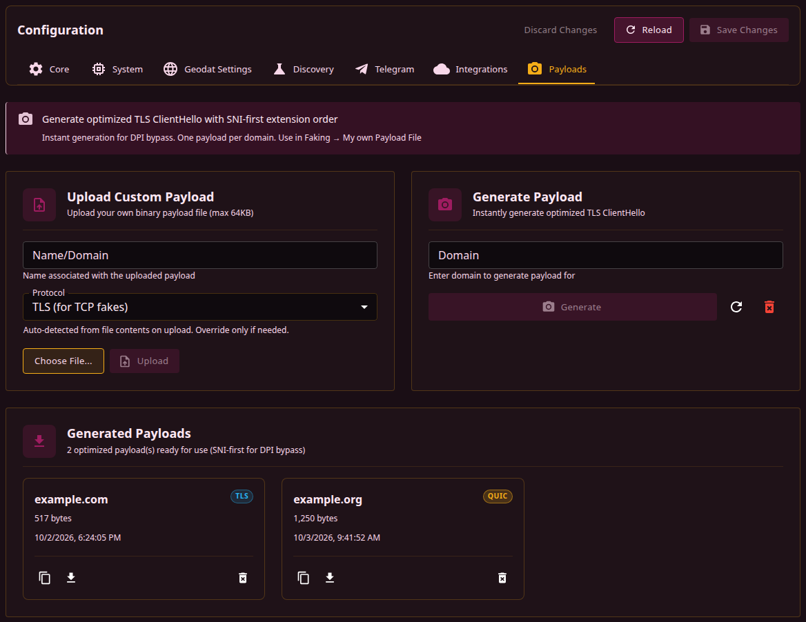Copy the example.com payload
Viewport: 806px width, 622px height.
[45, 578]
